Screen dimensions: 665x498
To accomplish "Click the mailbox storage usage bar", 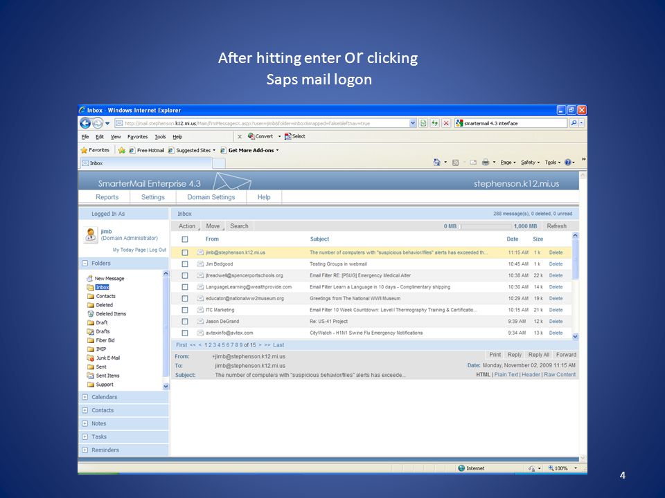I will [x=486, y=227].
